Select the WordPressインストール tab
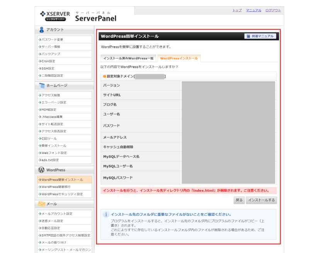 click(x=179, y=59)
